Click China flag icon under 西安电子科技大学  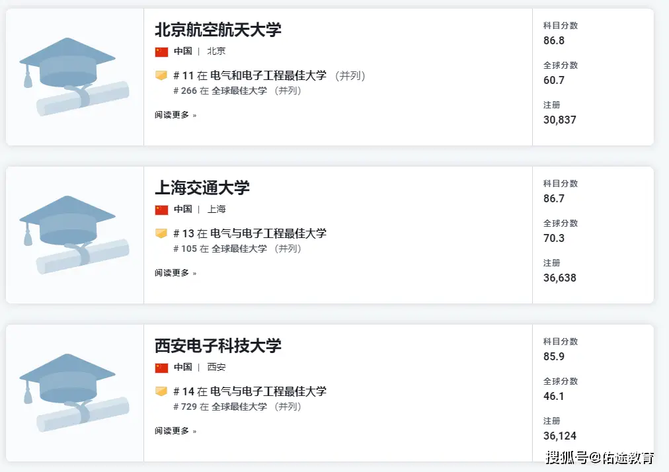pyautogui.click(x=161, y=368)
